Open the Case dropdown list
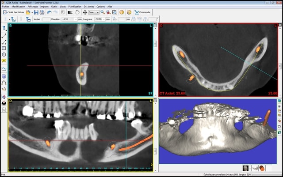The width and height of the screenshot is (283, 177). [x=98, y=12]
